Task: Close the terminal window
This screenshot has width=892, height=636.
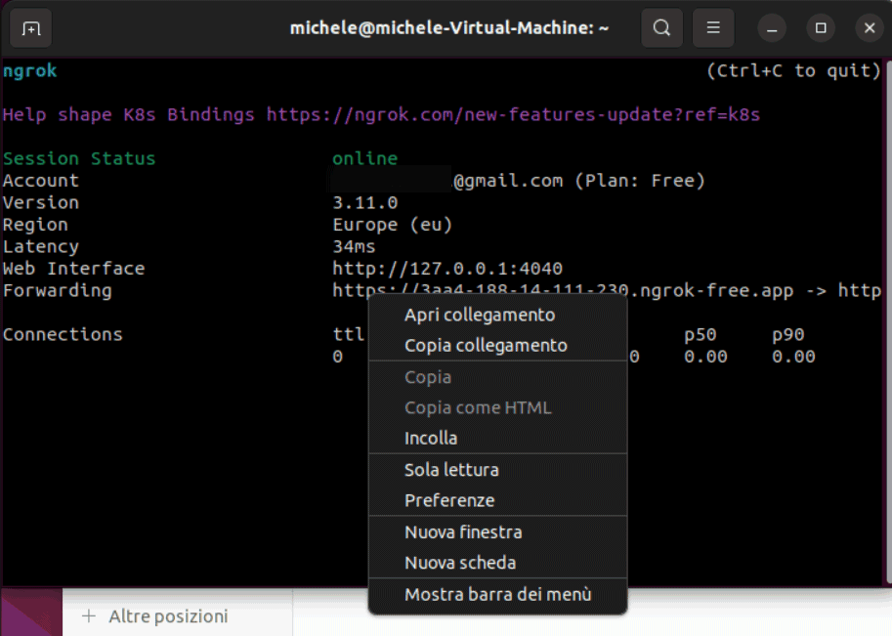Action: coord(870,28)
